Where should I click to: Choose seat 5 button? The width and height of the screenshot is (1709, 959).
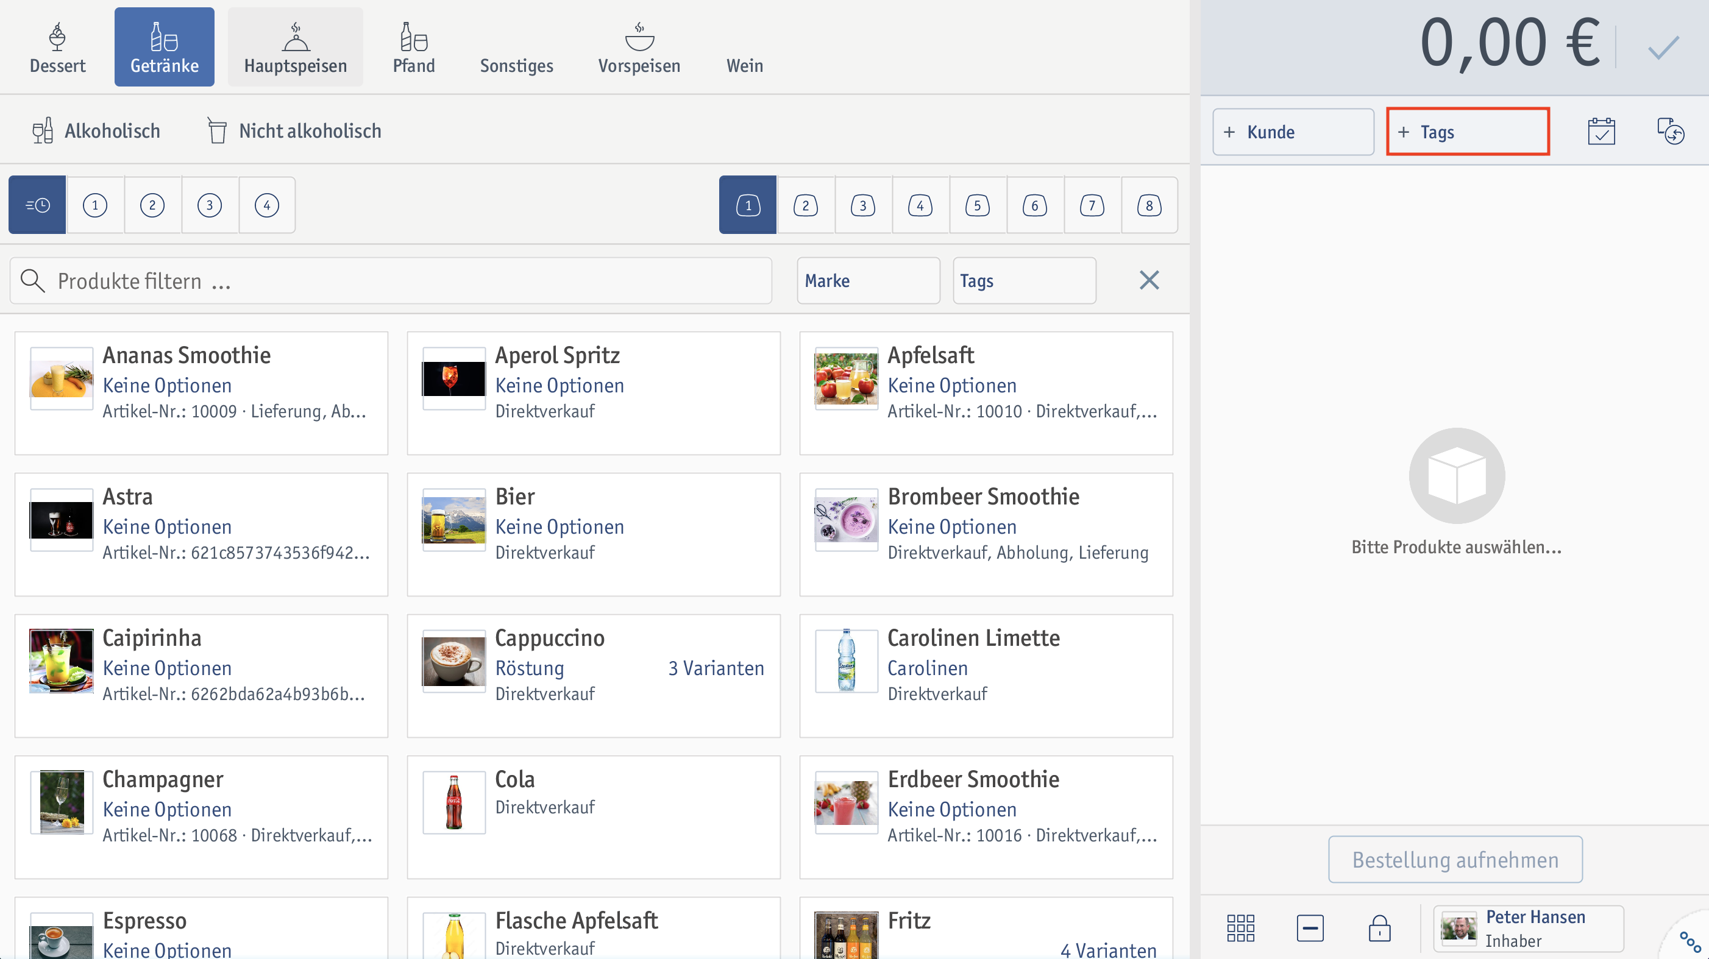[977, 205]
